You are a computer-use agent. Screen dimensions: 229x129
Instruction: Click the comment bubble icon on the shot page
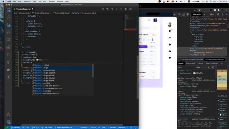170,31
